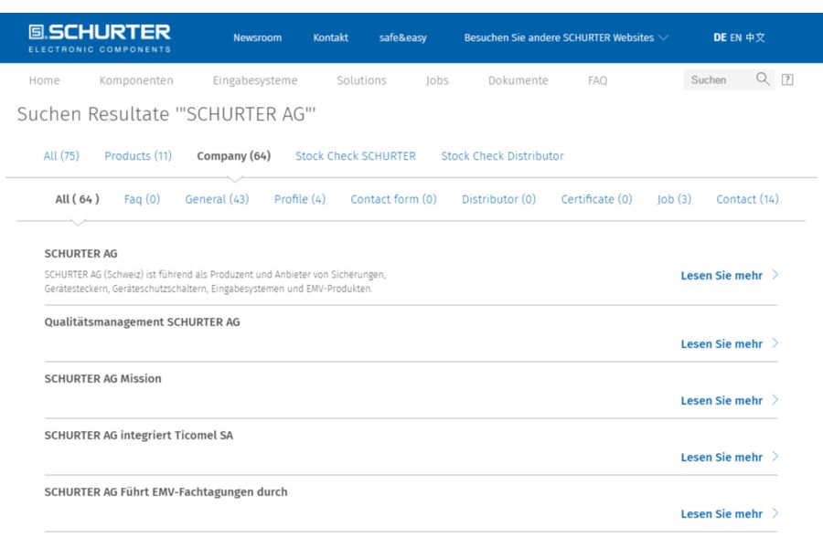823x548 pixels.
Task: Switch language to DE
Action: [x=720, y=37]
